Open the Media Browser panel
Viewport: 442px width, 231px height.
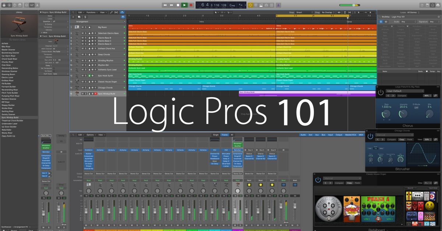pyautogui.click(x=438, y=5)
